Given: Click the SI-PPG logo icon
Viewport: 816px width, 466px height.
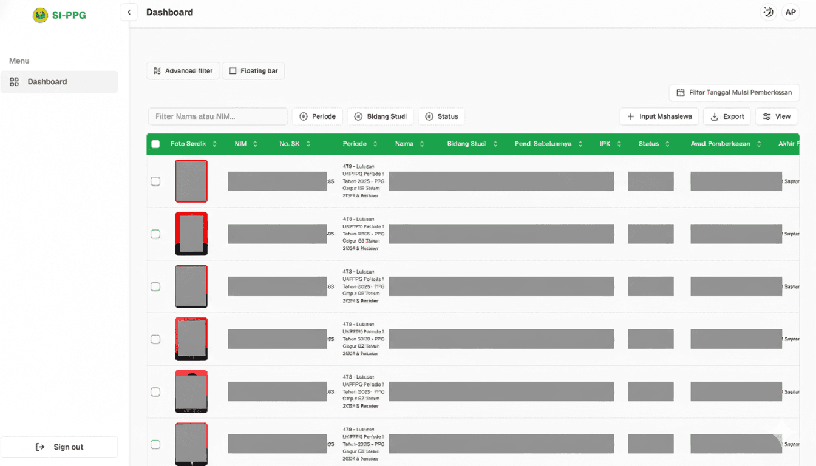Looking at the screenshot, I should [x=40, y=15].
